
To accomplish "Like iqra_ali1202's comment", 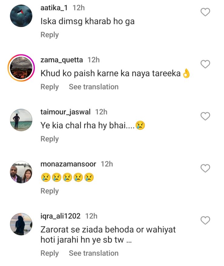I will coord(206,220).
